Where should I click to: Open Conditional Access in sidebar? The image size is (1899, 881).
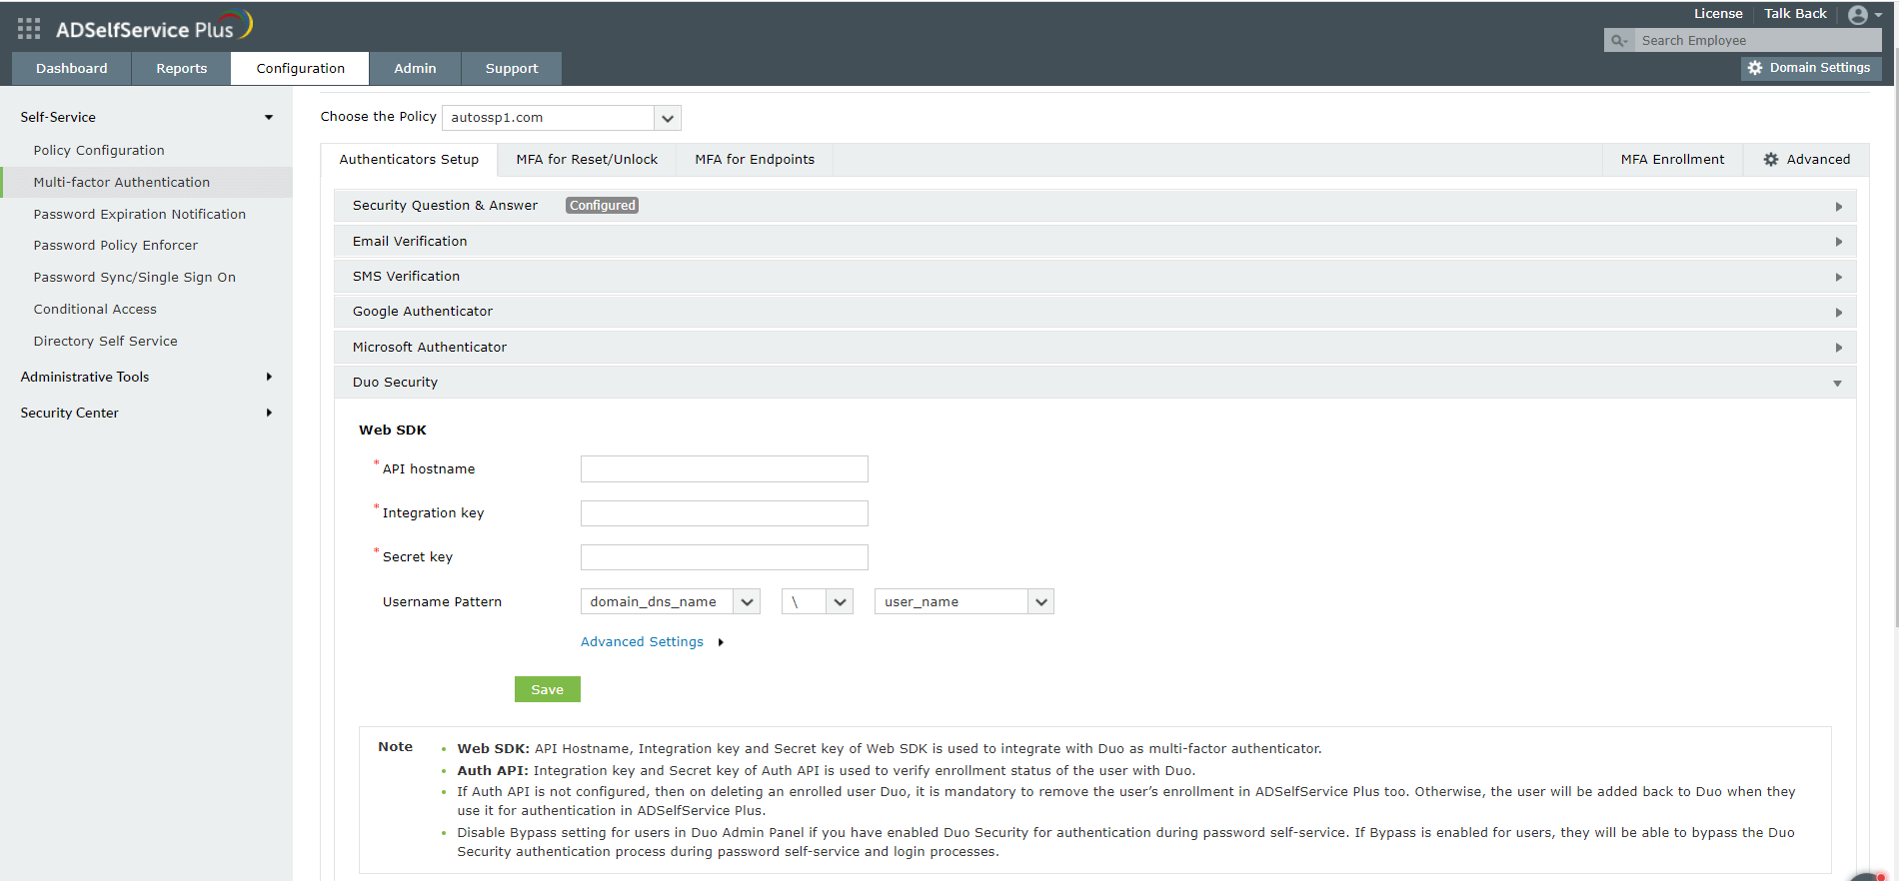95,309
